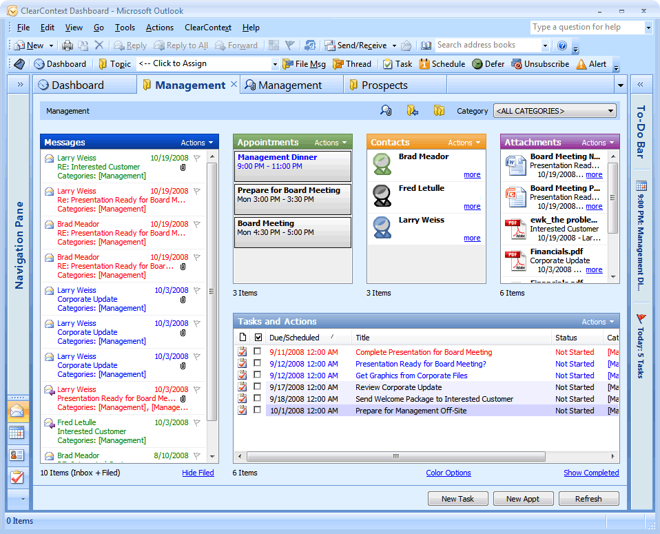Open the Click to Assign topic dropdown
This screenshot has height=534, width=660.
[x=274, y=64]
